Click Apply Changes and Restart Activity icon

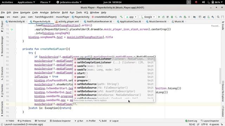pos(163,17)
